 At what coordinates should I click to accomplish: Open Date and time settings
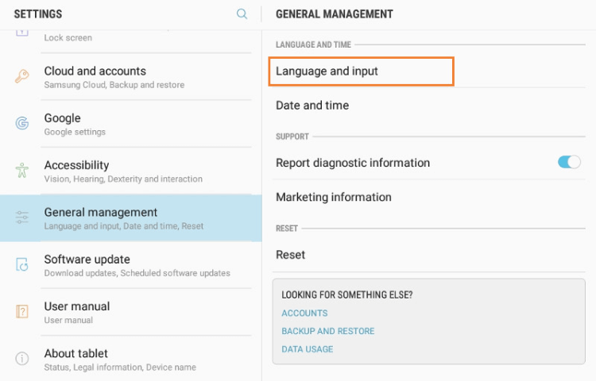click(x=312, y=106)
